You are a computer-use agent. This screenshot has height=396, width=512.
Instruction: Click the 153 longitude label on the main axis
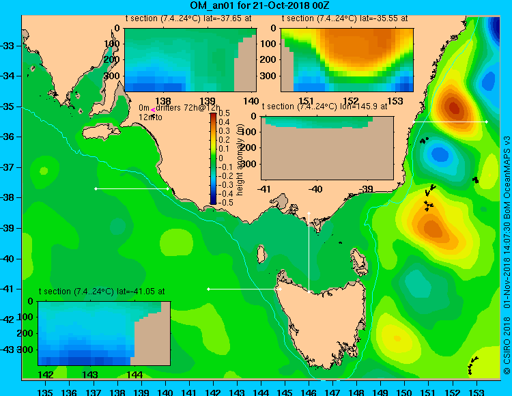click(477, 392)
